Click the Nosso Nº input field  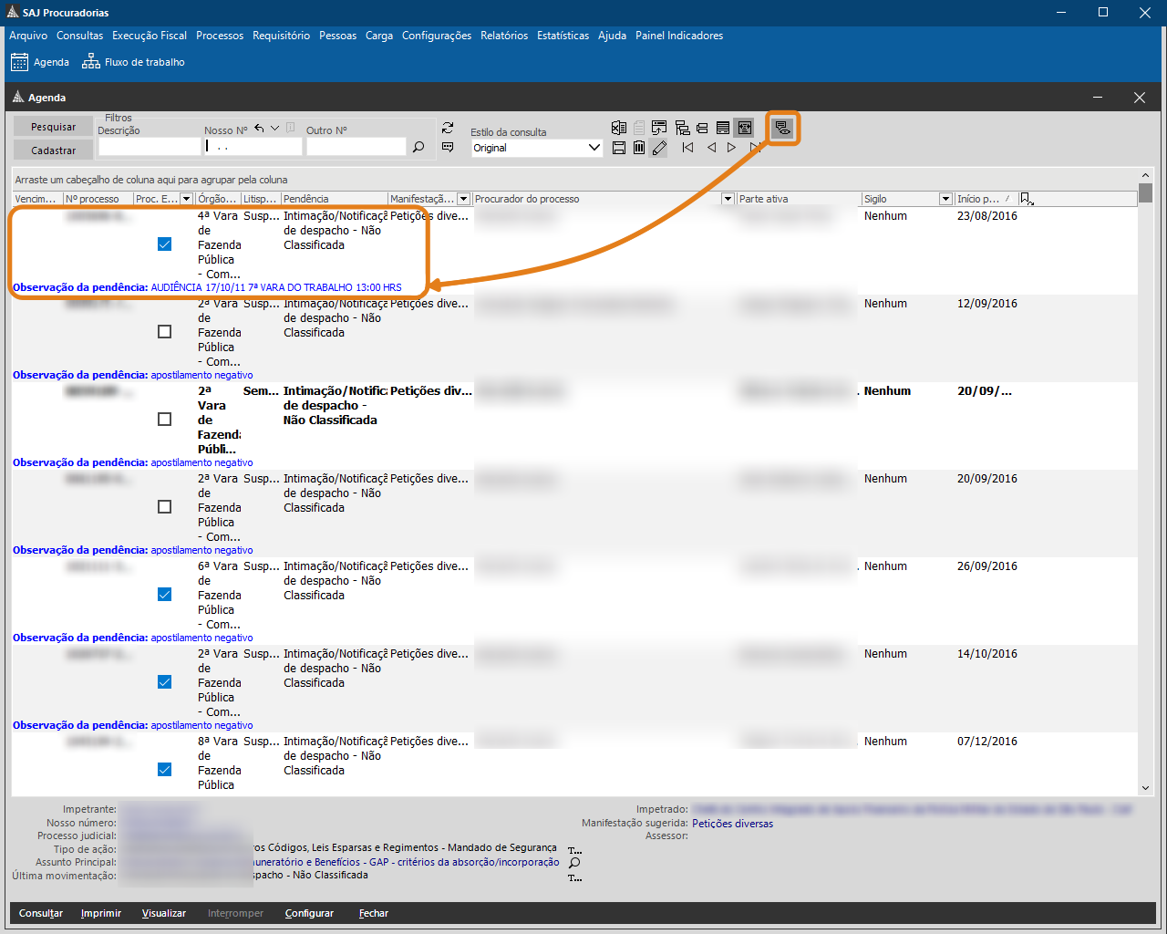click(253, 147)
